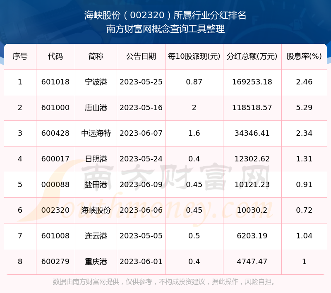Click the subtitle 南方财富网概念查询工具整理
The width and height of the screenshot is (331, 293).
(165, 29)
